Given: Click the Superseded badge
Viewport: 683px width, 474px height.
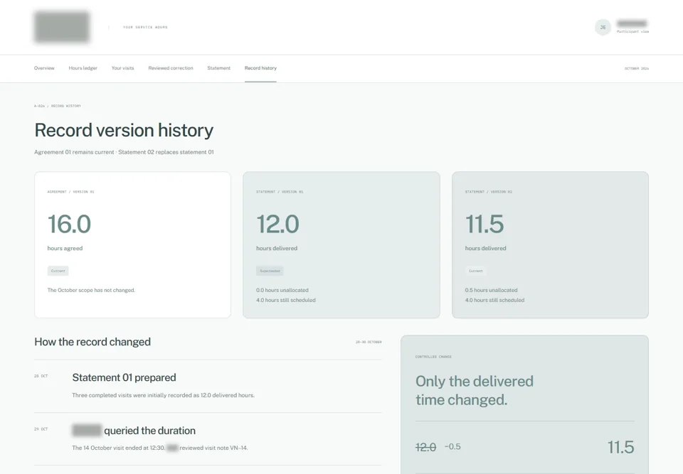Looking at the screenshot, I should point(270,271).
